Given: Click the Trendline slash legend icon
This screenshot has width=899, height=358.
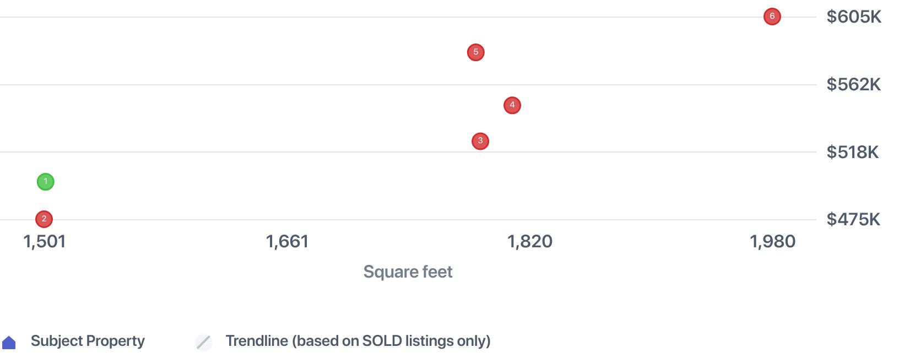Looking at the screenshot, I should tap(204, 342).
